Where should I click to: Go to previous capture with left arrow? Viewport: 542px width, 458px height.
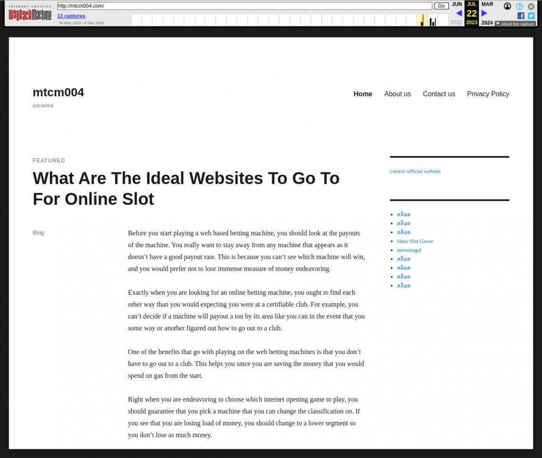coord(458,13)
